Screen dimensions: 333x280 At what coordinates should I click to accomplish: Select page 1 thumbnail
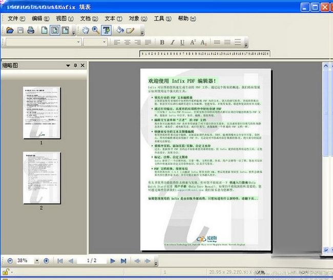[41, 113]
